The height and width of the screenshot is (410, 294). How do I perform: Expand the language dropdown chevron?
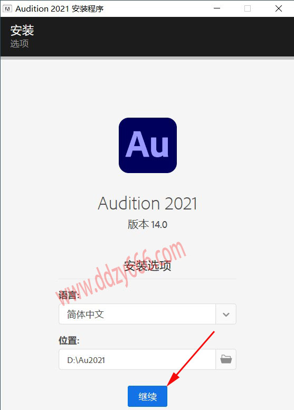click(226, 314)
